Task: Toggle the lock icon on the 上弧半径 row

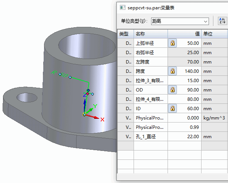Action: (172, 43)
